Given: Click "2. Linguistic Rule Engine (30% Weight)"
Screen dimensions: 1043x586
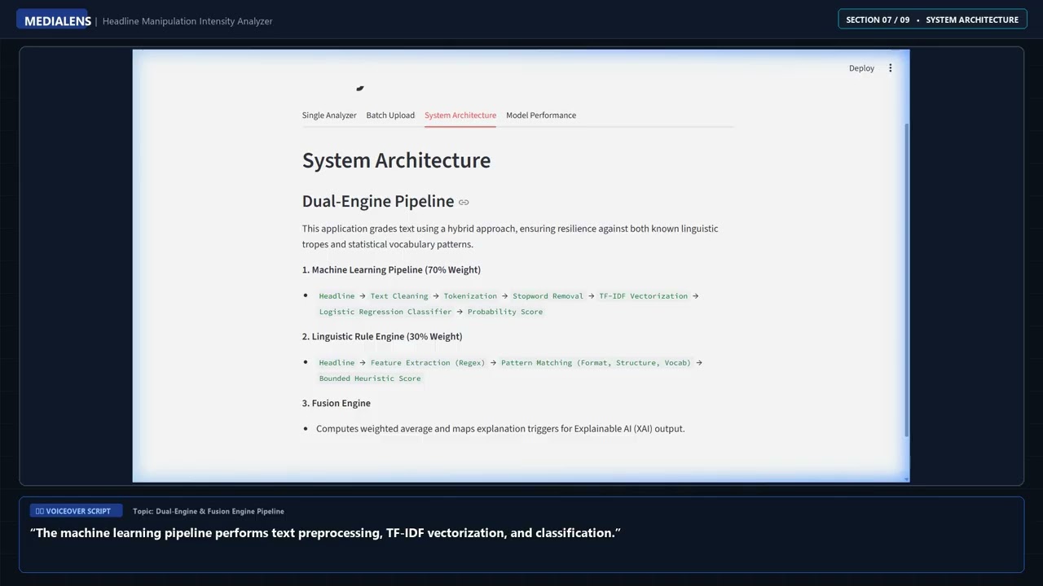Looking at the screenshot, I should [382, 336].
